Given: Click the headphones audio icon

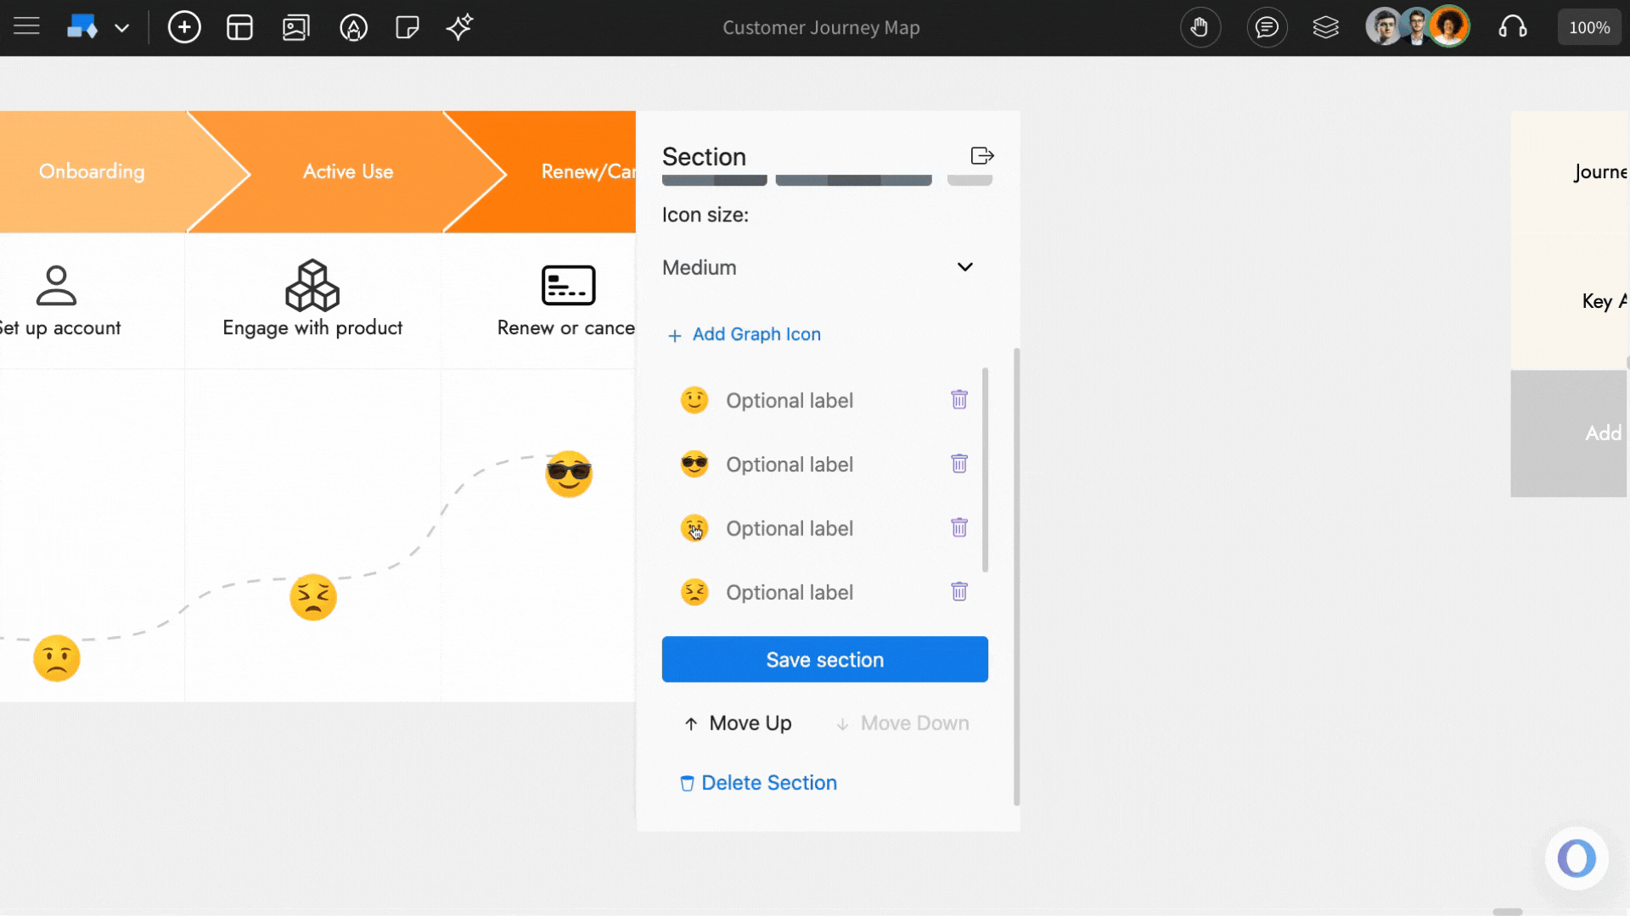Looking at the screenshot, I should 1514,27.
